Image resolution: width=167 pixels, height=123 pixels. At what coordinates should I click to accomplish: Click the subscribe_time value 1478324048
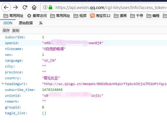(52, 90)
